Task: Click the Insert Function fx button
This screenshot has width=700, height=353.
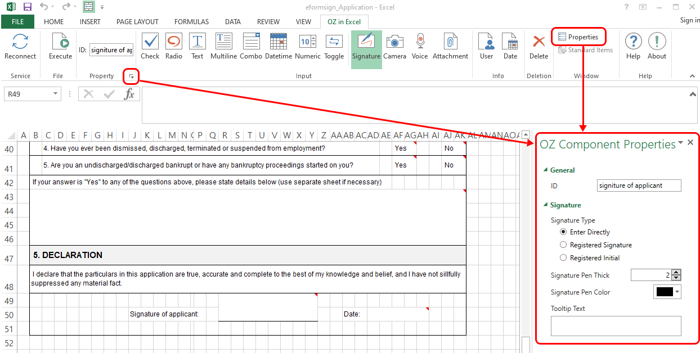Action: 129,94
